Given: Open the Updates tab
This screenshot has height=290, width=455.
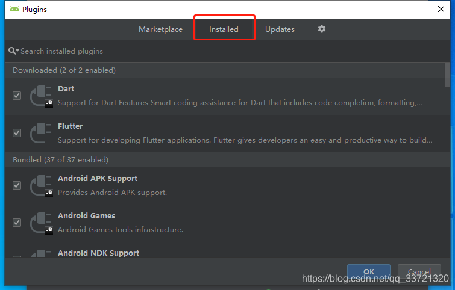Looking at the screenshot, I should tap(280, 29).
